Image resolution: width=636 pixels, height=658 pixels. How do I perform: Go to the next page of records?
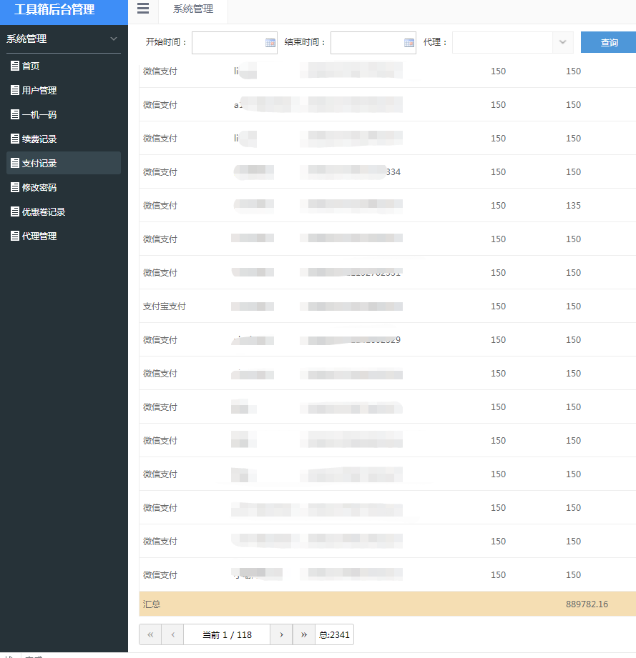tap(281, 634)
